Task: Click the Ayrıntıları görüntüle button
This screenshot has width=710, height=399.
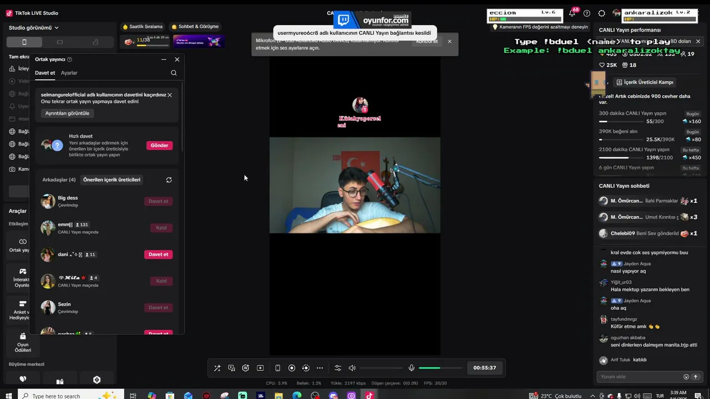Action: click(x=67, y=113)
